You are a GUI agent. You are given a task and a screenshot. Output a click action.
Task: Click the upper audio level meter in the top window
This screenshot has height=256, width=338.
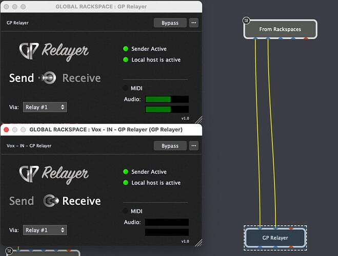[167, 99]
